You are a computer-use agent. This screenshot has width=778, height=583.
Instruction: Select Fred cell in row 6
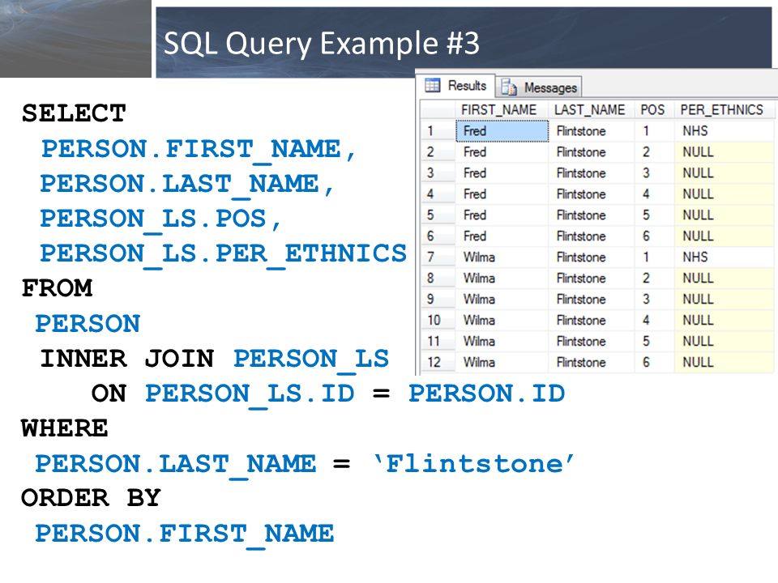[502, 236]
